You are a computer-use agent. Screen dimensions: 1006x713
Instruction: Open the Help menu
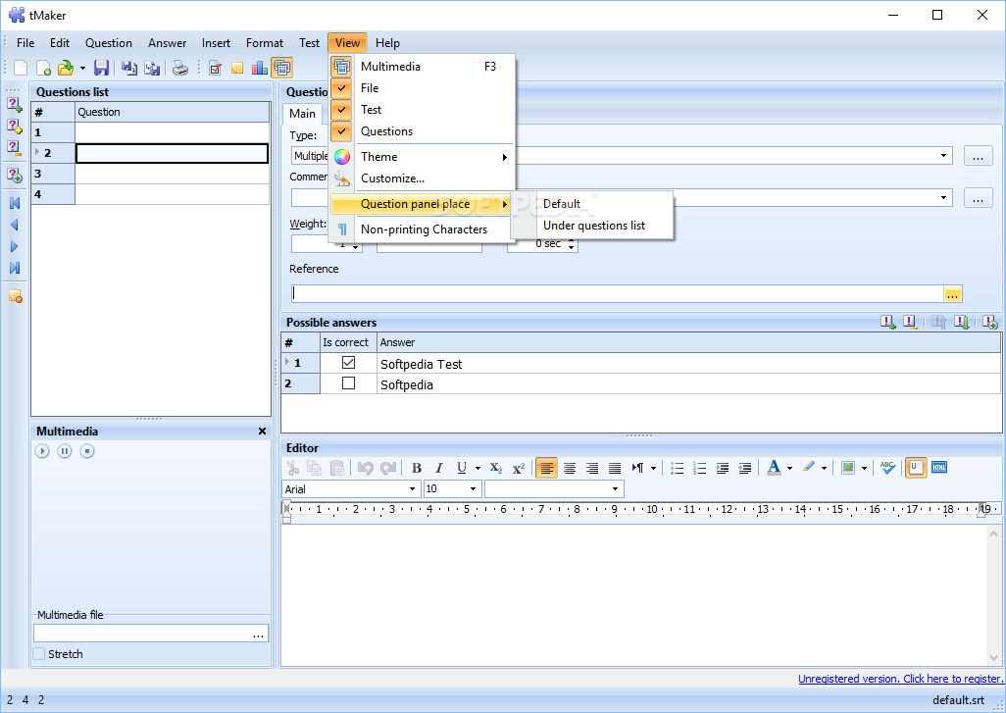(387, 43)
